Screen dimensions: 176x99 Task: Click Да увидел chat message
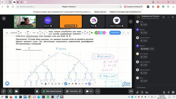point(145,49)
